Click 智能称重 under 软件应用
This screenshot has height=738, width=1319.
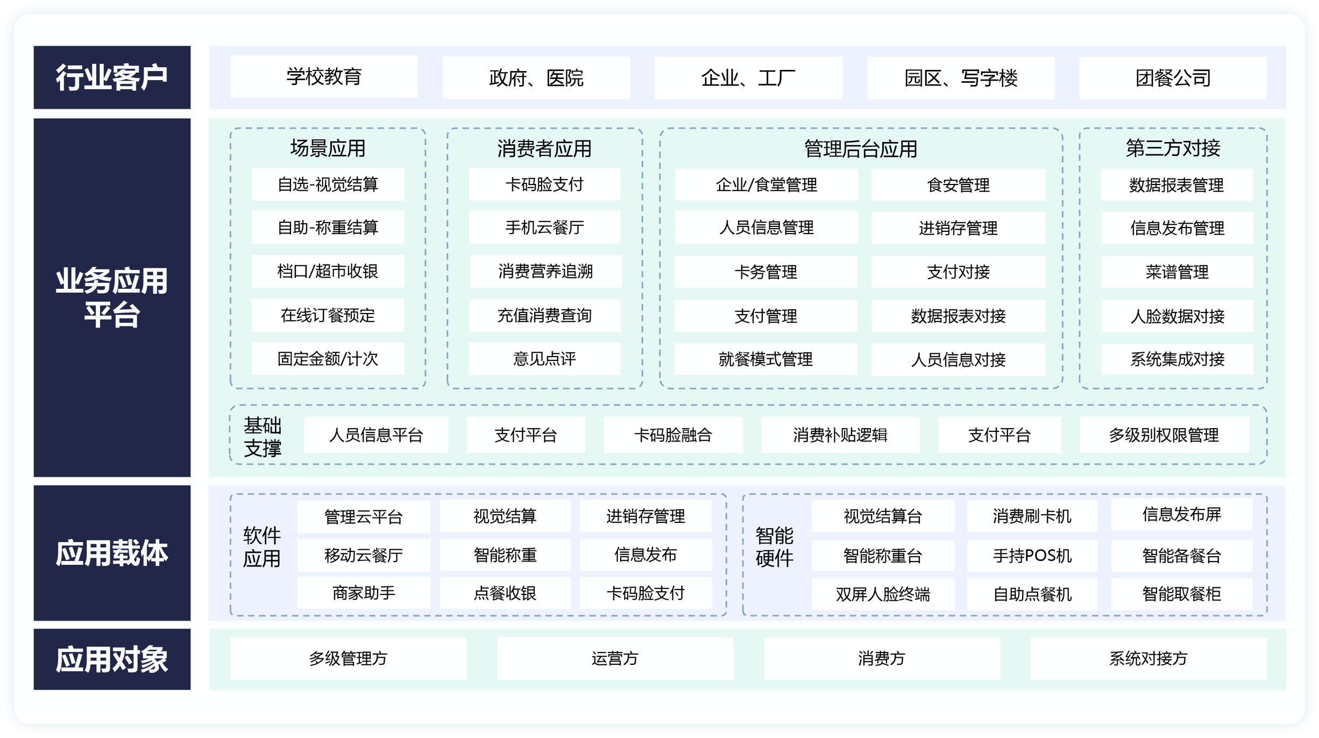tap(505, 555)
